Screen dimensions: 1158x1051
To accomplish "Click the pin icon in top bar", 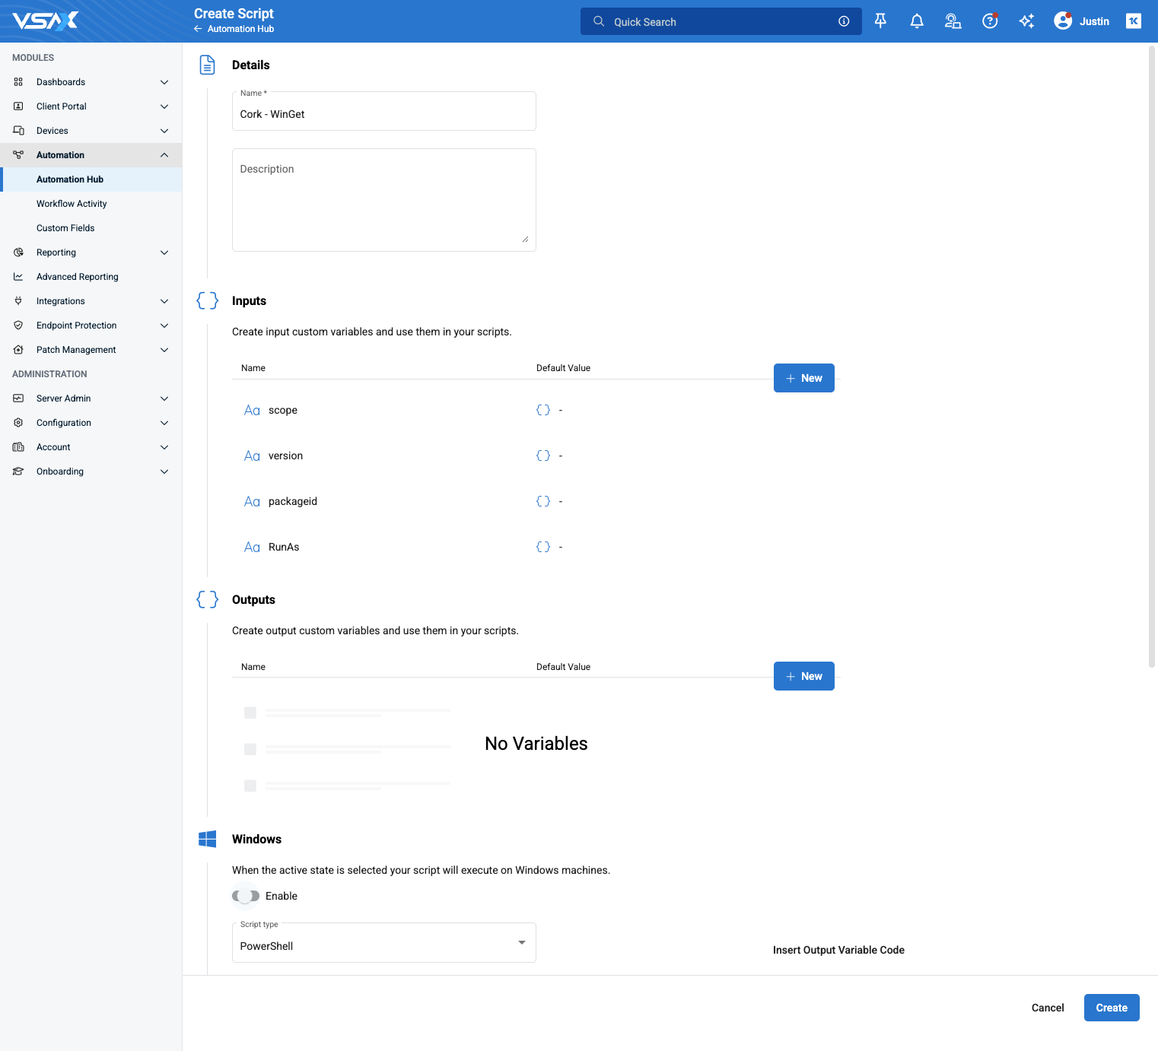I will click(880, 21).
